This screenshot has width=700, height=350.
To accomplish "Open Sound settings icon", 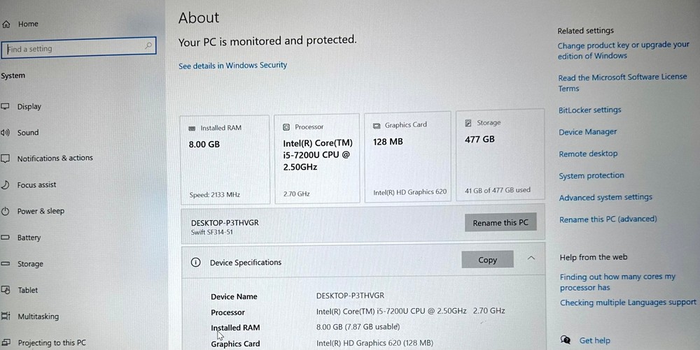I will [5, 133].
